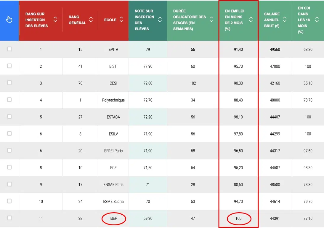324x228 pixels.
Task: Click the employment rate 80,60
Action: (238, 184)
